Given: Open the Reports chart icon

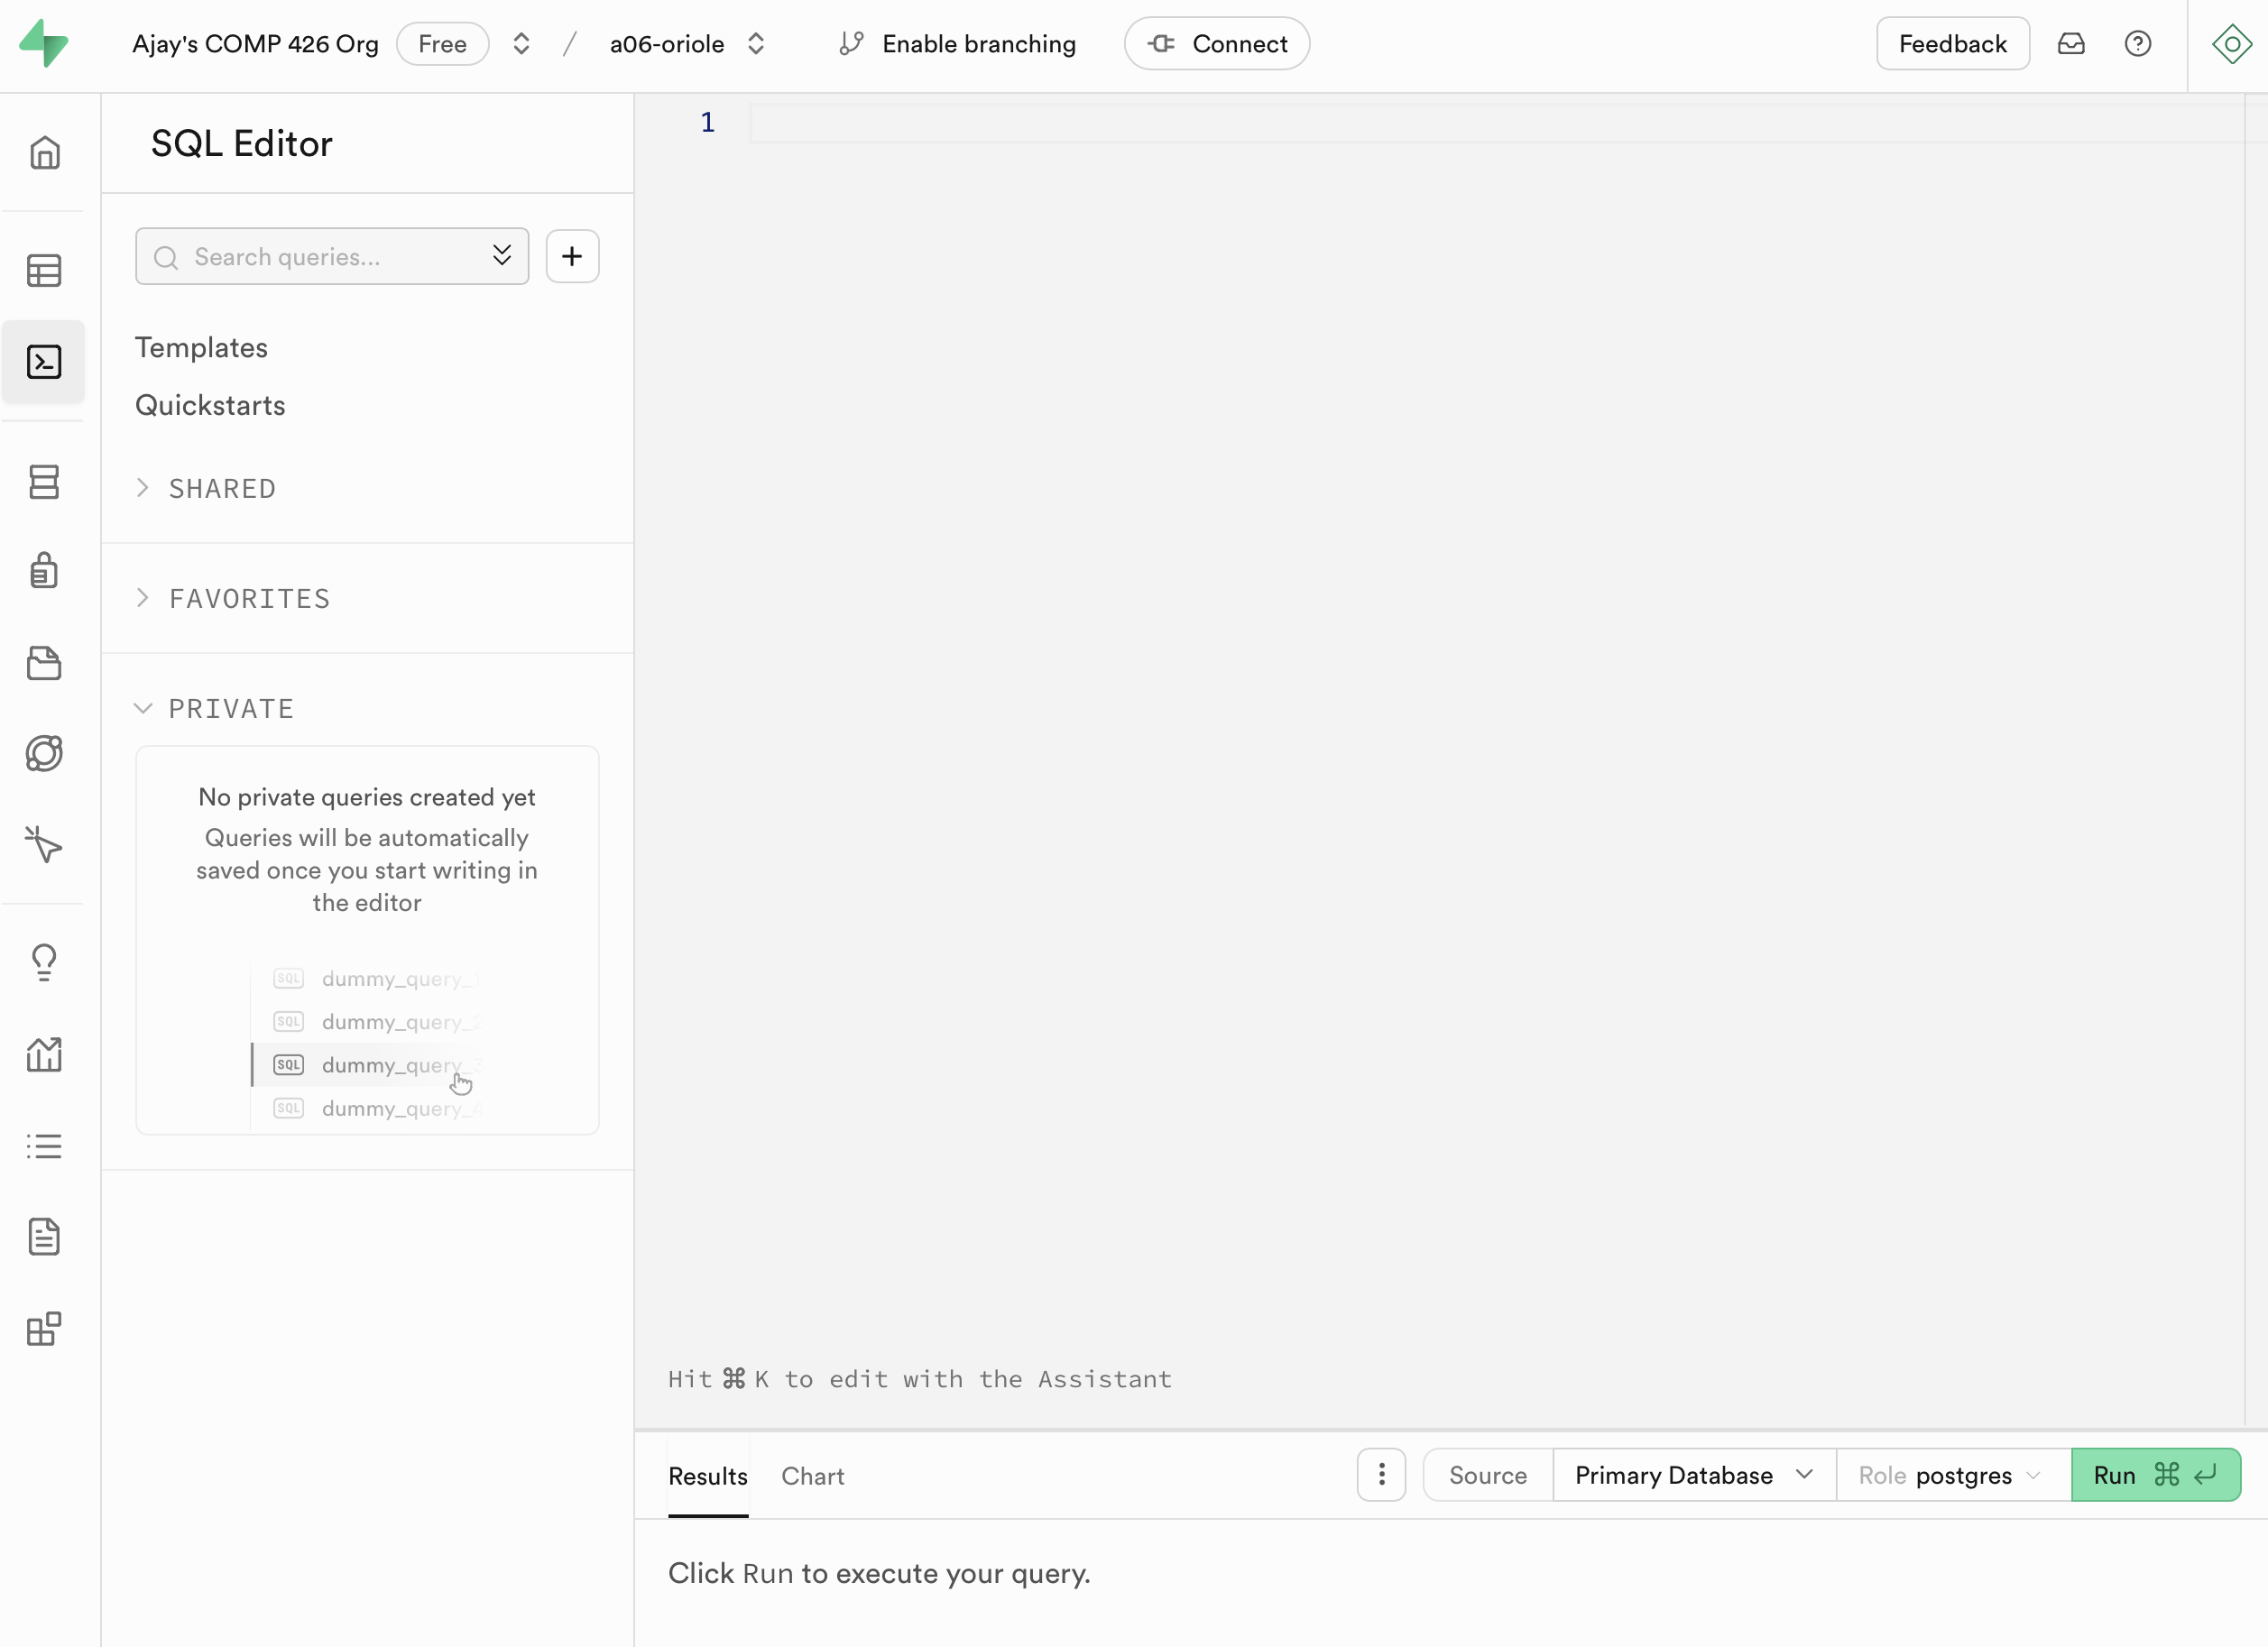Looking at the screenshot, I should (44, 1054).
